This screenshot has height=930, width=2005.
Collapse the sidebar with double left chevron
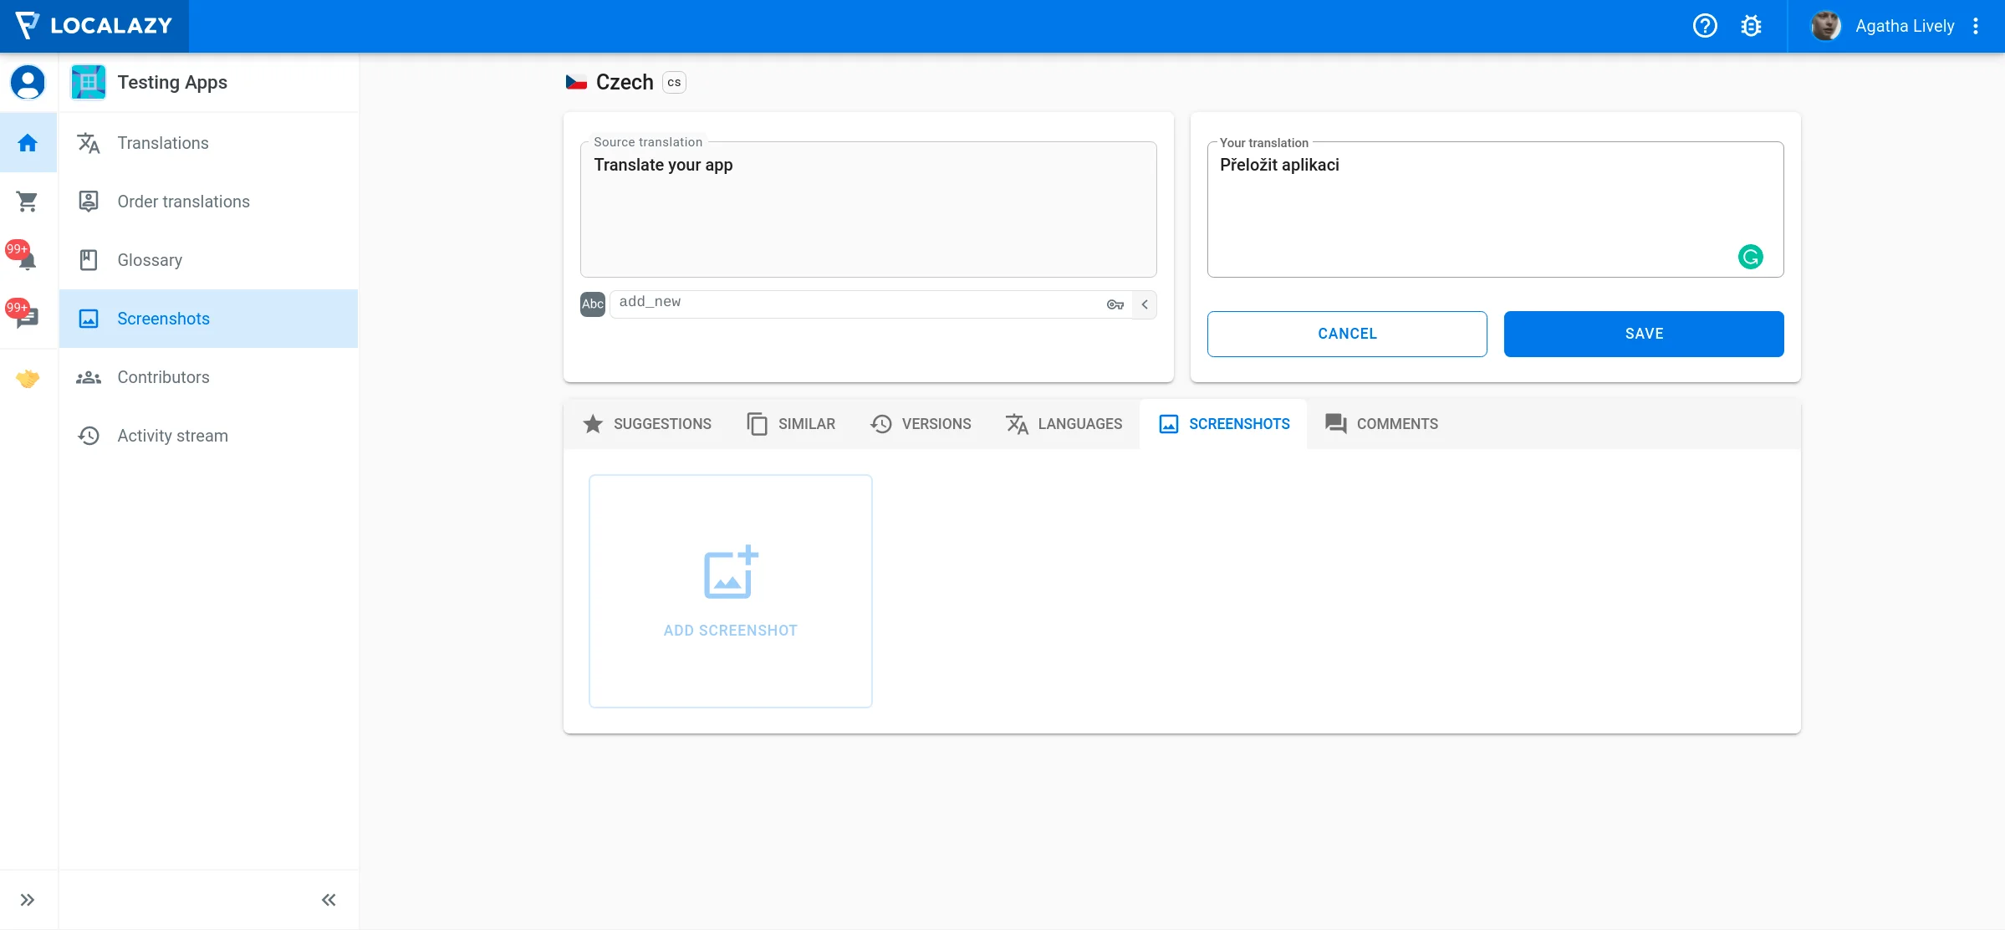tap(329, 900)
